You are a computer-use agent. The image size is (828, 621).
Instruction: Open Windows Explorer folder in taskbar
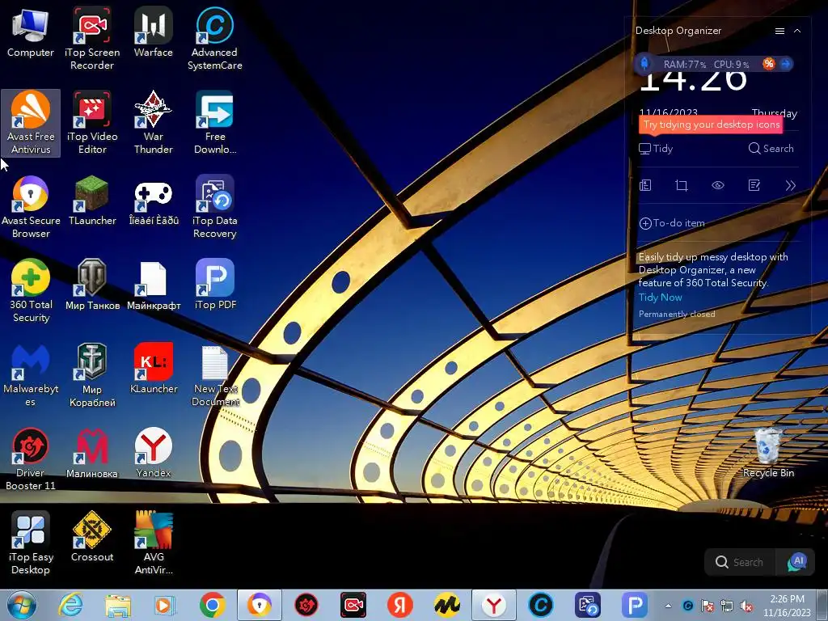tap(118, 606)
